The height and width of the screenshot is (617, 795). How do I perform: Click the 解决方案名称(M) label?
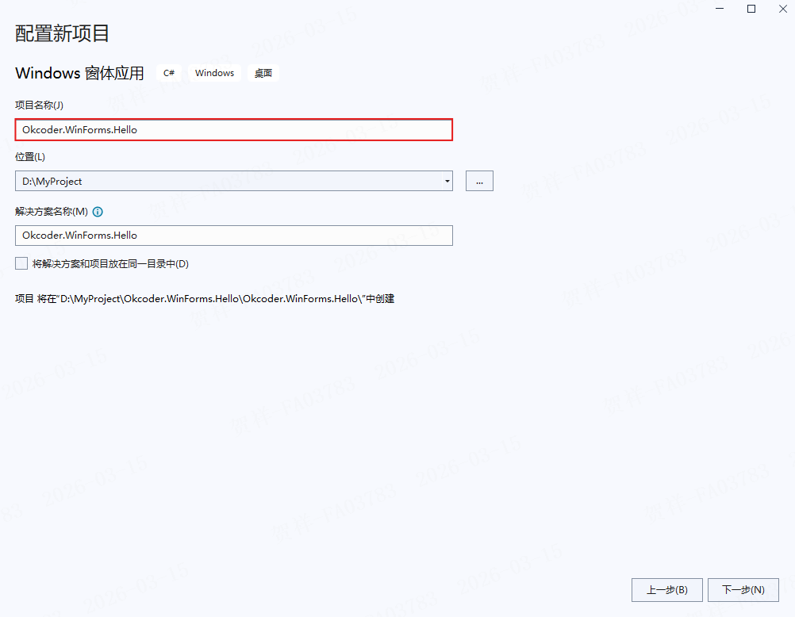click(x=52, y=212)
